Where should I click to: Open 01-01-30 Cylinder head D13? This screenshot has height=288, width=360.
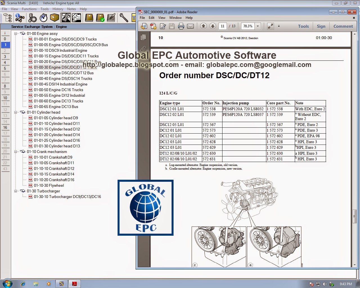57,146
